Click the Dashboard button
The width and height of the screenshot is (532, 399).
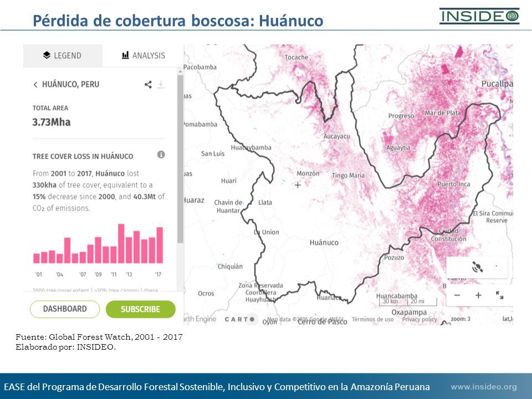[x=65, y=309]
